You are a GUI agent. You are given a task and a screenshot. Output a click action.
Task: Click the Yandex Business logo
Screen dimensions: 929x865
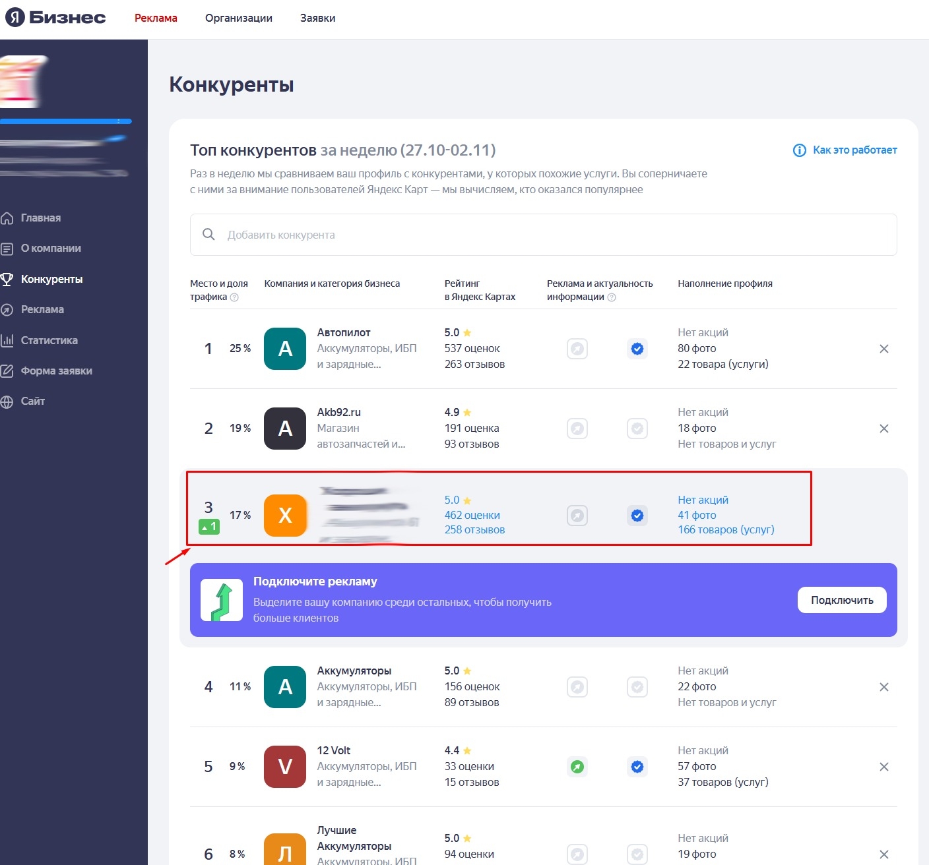point(55,18)
